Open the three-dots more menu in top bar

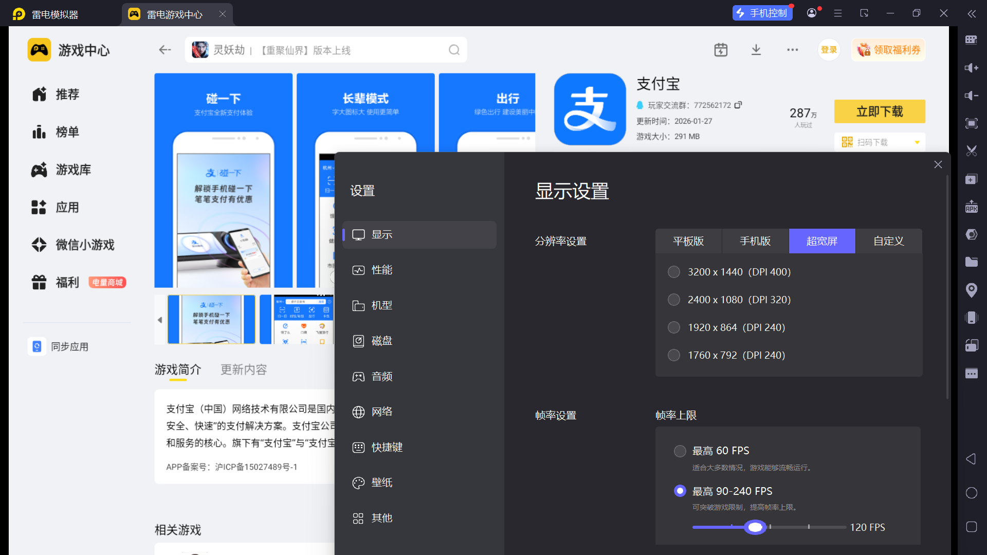pos(792,50)
